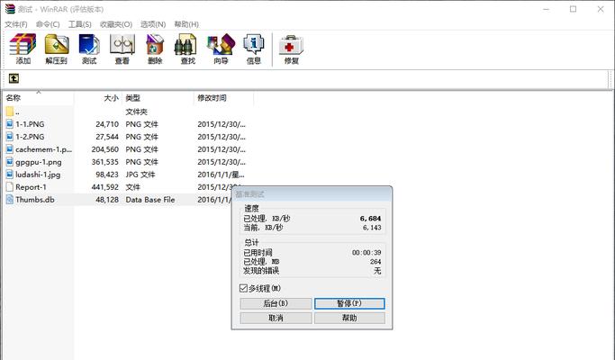This screenshot has width=615, height=360.
Task: Click the size value "204,560"
Action: pos(104,149)
